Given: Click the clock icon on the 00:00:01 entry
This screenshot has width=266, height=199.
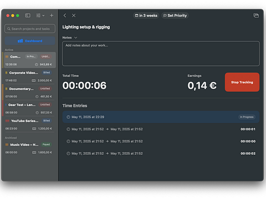Looking at the screenshot, I should click(x=68, y=129).
